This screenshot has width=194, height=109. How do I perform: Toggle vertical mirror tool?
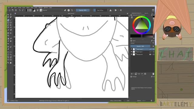click(x=116, y=10)
